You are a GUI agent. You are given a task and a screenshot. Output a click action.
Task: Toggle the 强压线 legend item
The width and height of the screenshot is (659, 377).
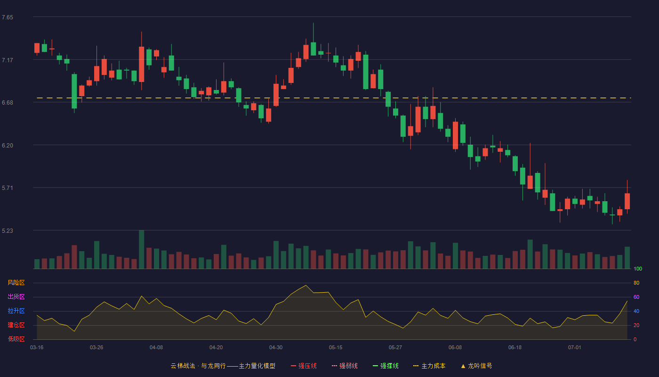pos(304,366)
